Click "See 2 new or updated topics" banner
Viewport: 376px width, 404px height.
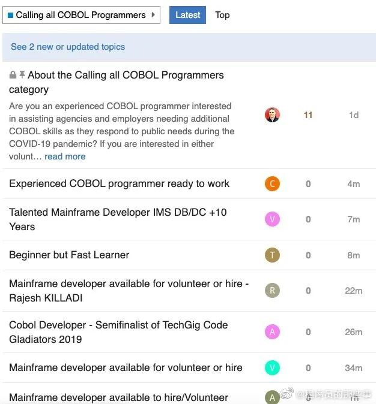(x=68, y=47)
